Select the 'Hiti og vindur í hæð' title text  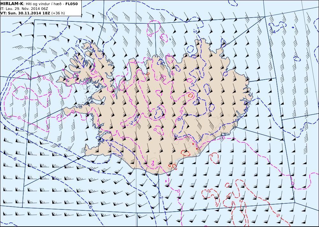pyautogui.click(x=43, y=4)
